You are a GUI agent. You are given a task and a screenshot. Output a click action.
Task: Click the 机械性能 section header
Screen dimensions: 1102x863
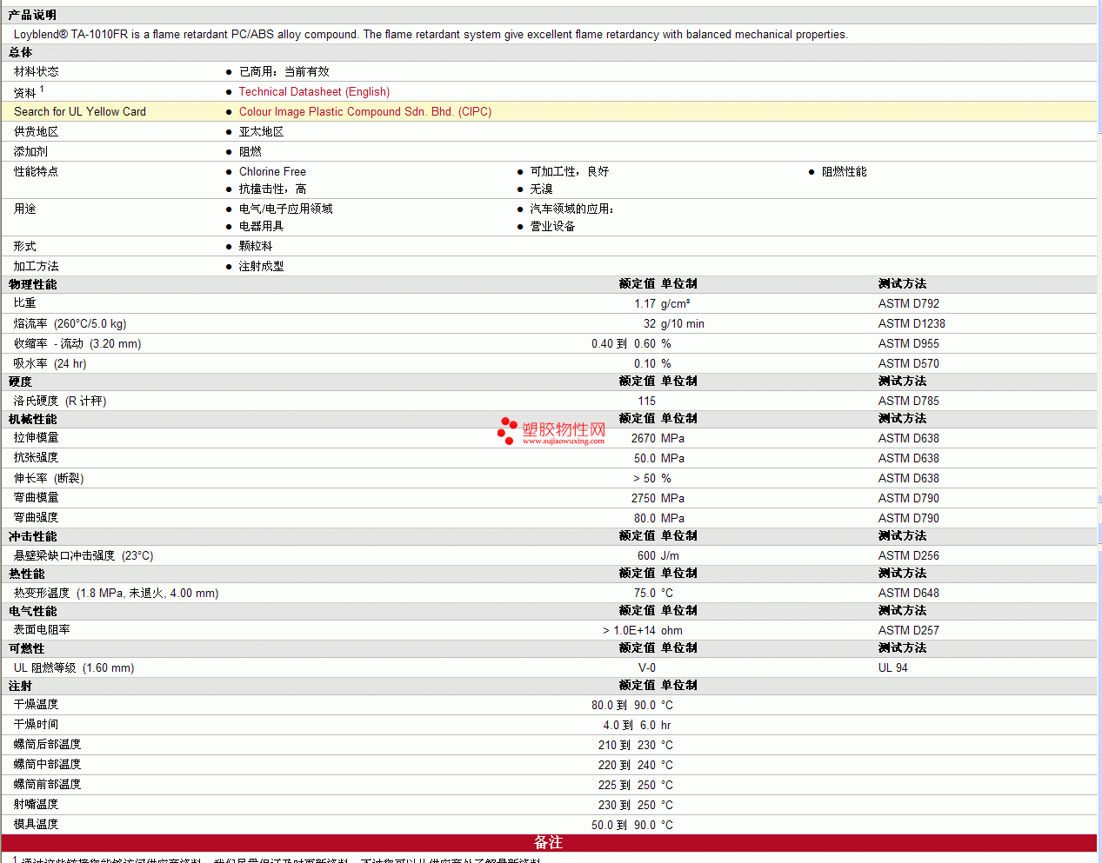(x=32, y=419)
